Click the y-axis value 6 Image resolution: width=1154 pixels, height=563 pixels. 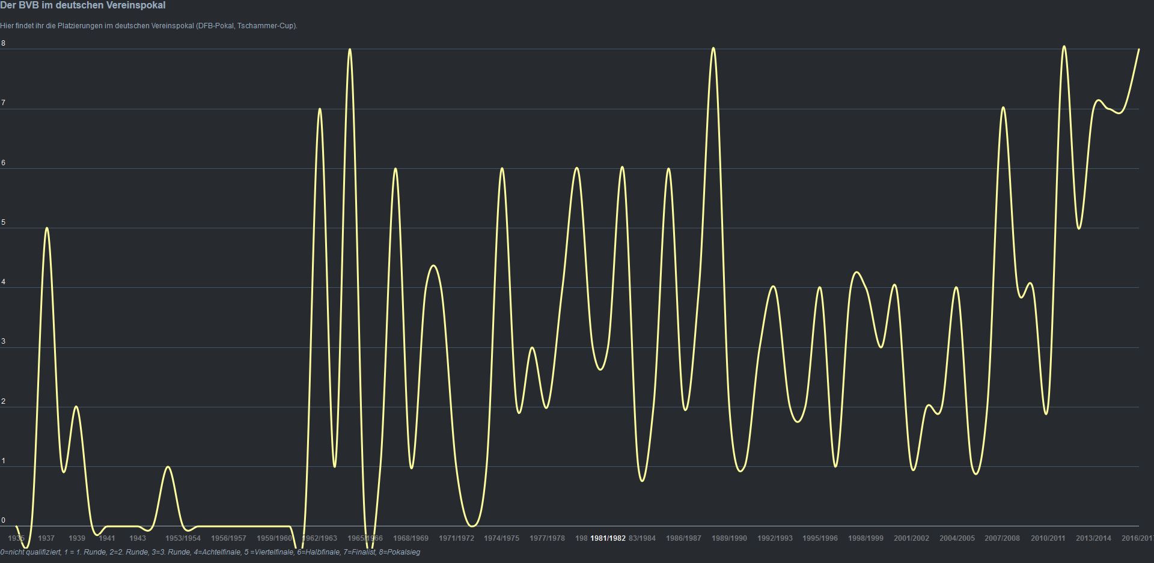coord(3,163)
